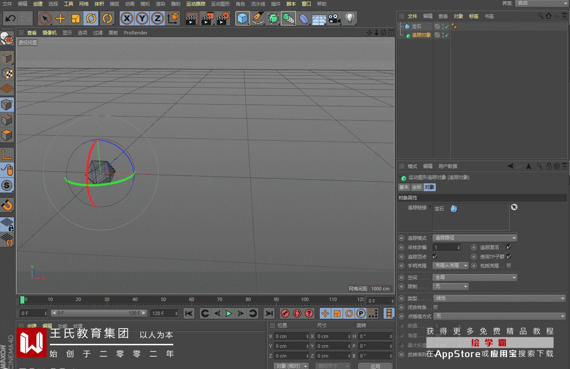This screenshot has width=570, height=369.
Task: Open the 模拟 menu
Action: [x=145, y=4]
